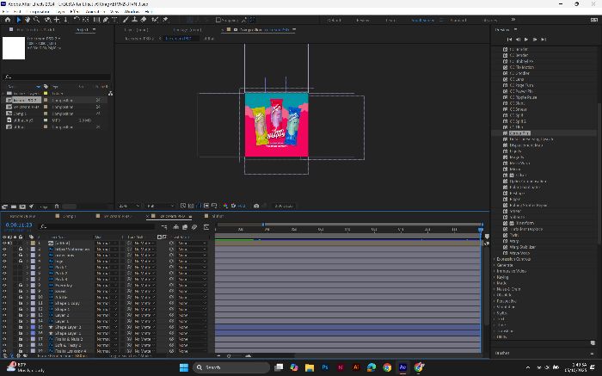Open parent dropdown for layer 5
This screenshot has width=602, height=376.
(192, 268)
